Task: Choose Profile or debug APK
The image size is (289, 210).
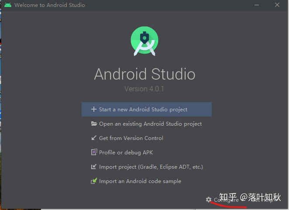Action: click(x=147, y=152)
